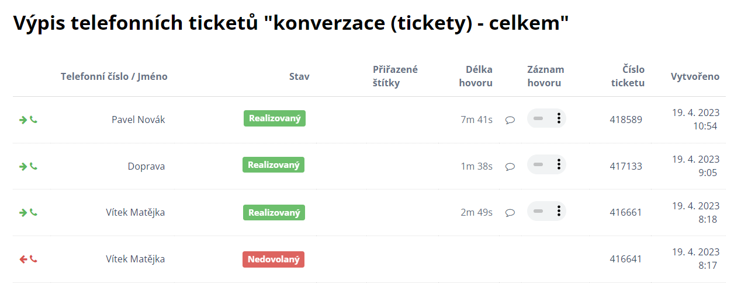
Task: Open the Doprava contact link
Action: (146, 166)
